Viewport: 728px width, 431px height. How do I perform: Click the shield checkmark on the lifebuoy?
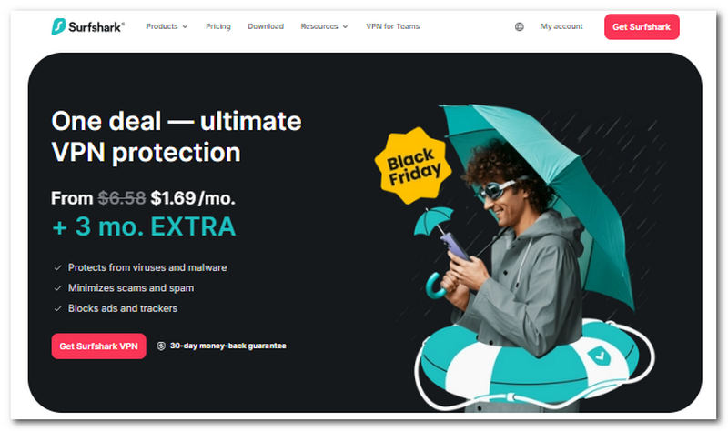(600, 356)
